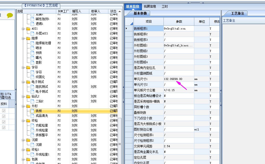Switch to the 基本信息 tab
Viewport: 265px width, 164px height.
click(x=133, y=6)
